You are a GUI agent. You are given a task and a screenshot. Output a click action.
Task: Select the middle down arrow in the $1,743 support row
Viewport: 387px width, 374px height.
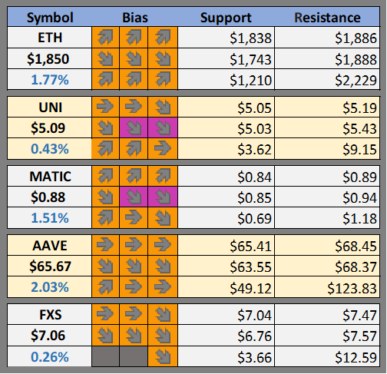134,58
